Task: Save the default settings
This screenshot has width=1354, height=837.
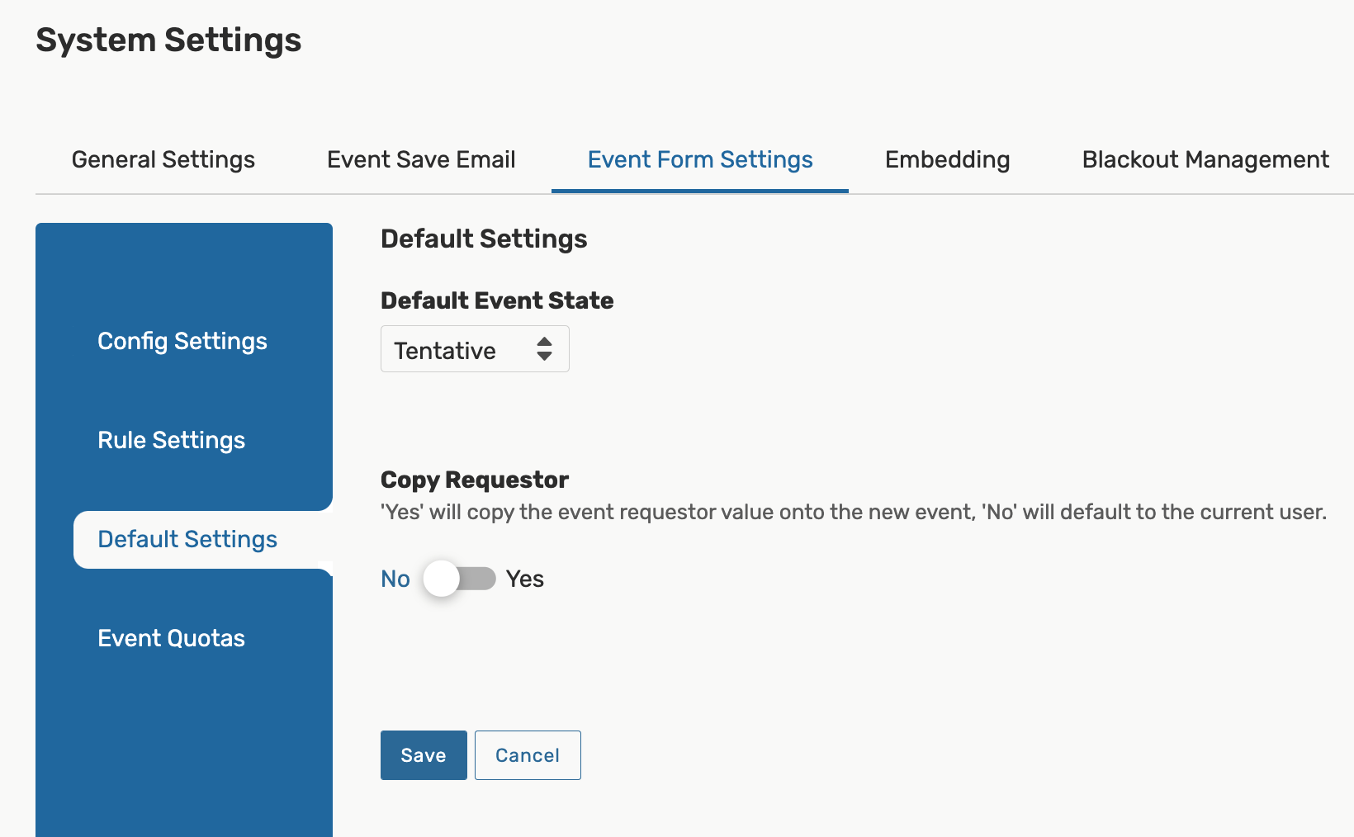Action: (x=424, y=755)
